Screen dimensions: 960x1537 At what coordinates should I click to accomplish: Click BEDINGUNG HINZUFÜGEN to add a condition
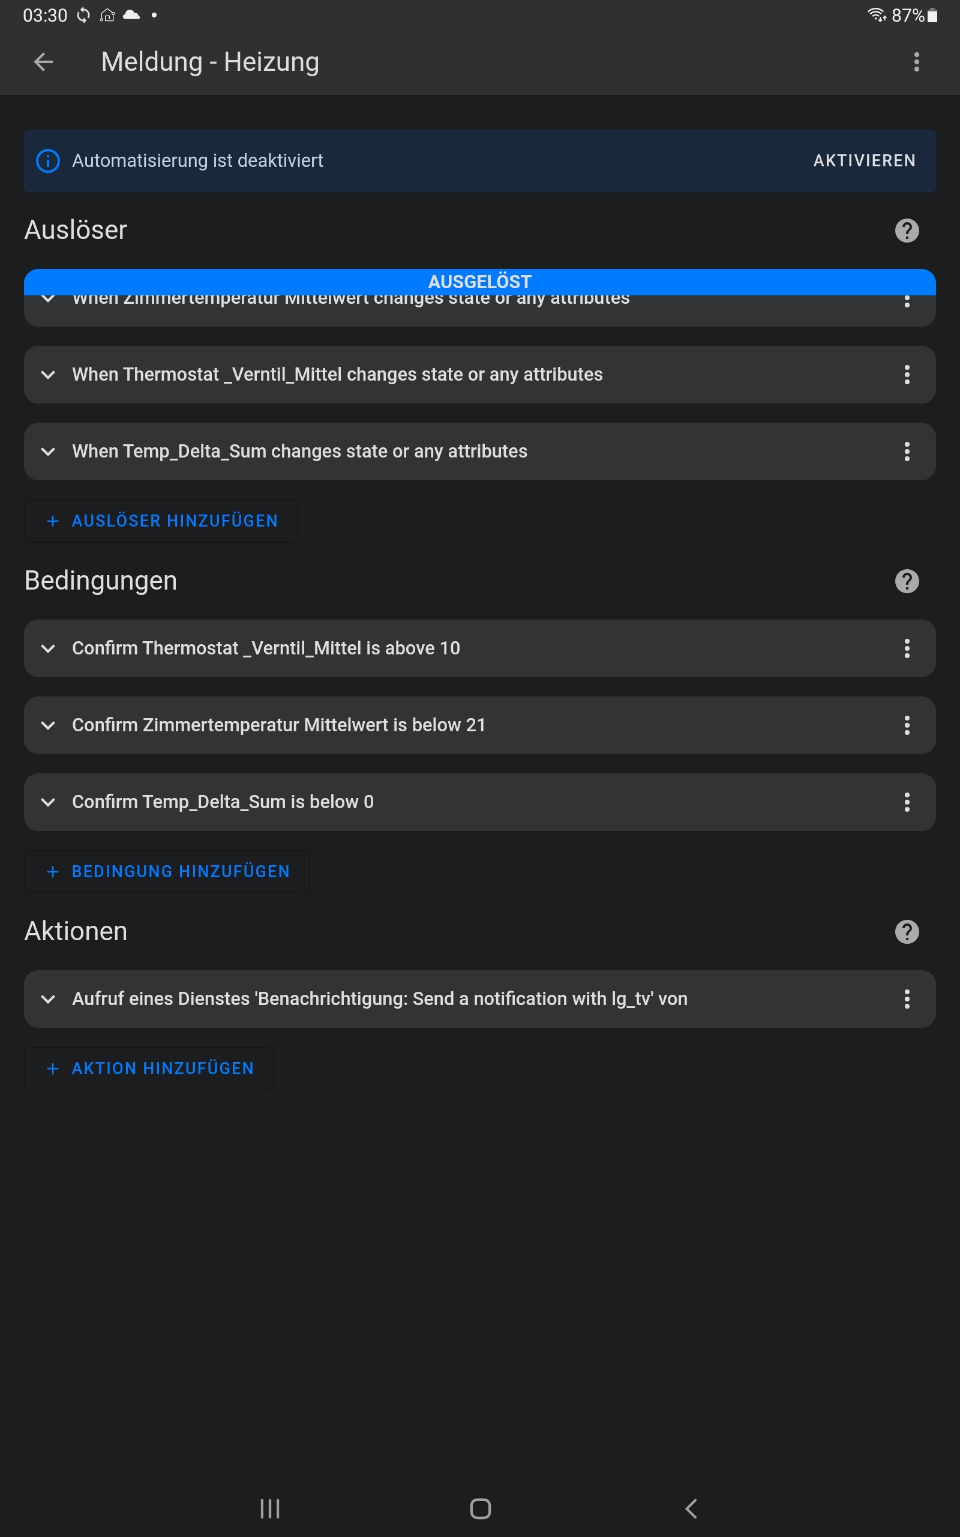pyautogui.click(x=167, y=871)
